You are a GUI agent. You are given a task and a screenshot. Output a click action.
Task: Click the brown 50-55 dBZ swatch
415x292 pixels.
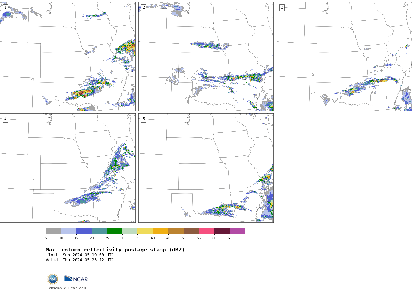[191, 231]
